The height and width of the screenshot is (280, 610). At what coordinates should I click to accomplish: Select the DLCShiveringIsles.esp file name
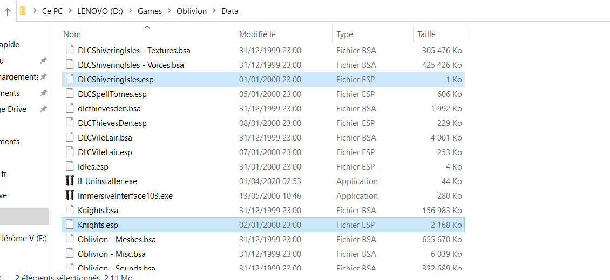point(116,80)
